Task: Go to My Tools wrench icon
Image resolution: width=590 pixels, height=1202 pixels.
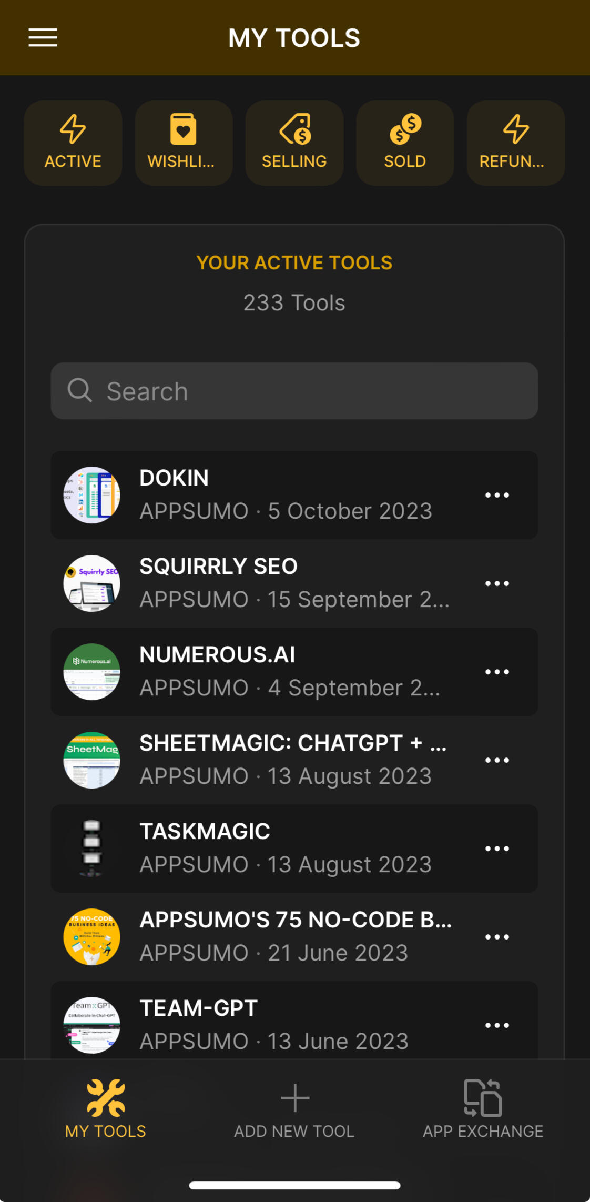Action: pyautogui.click(x=106, y=1098)
